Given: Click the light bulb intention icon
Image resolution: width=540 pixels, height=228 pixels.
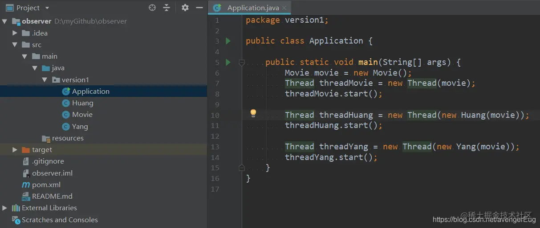Looking at the screenshot, I should (253, 113).
